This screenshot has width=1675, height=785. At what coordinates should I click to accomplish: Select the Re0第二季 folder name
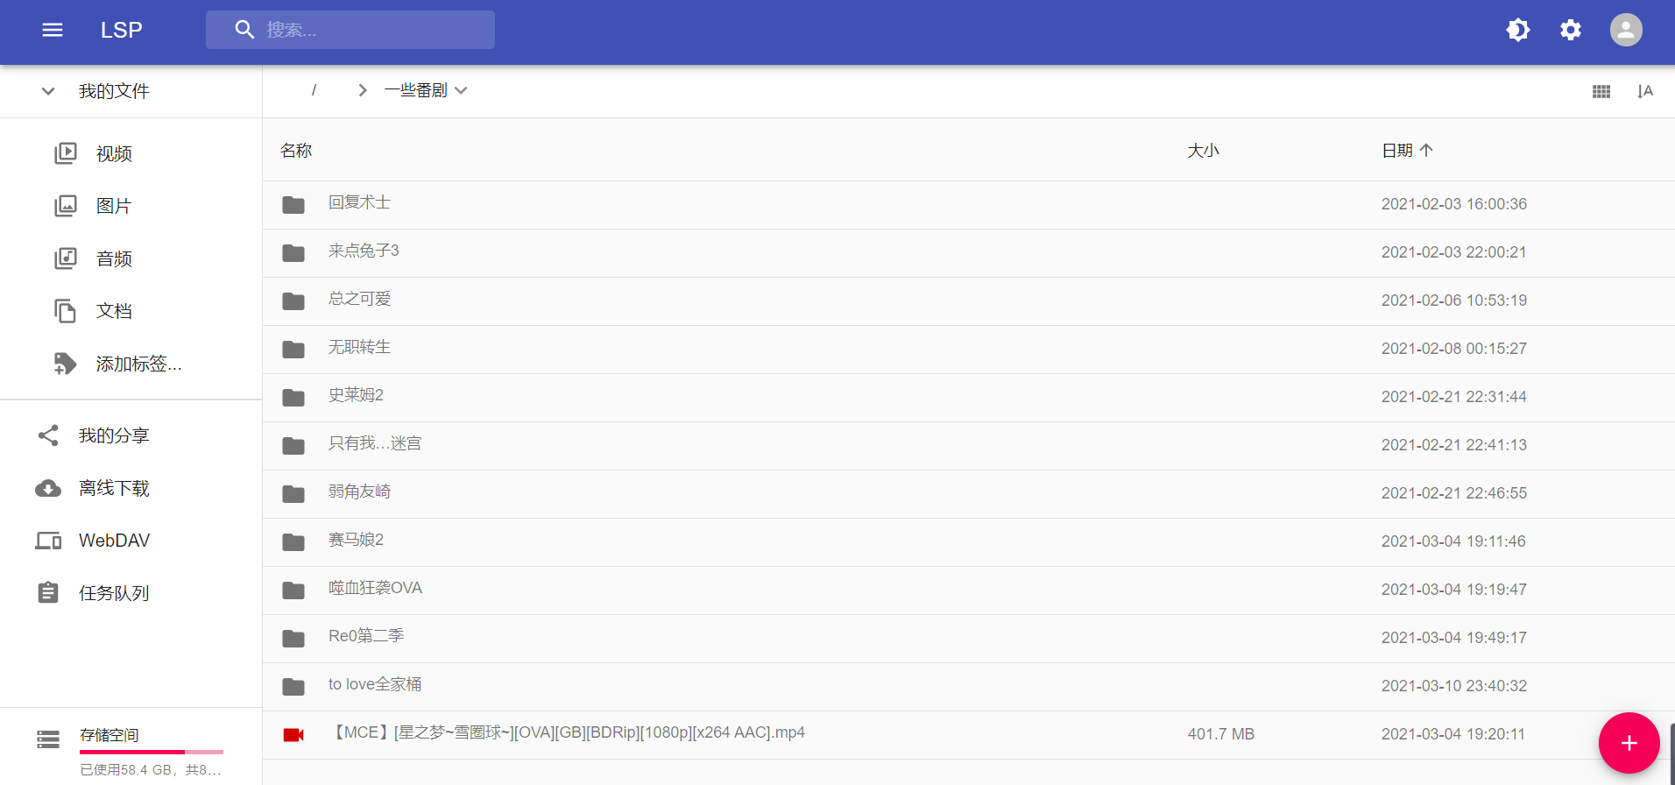pos(366,636)
